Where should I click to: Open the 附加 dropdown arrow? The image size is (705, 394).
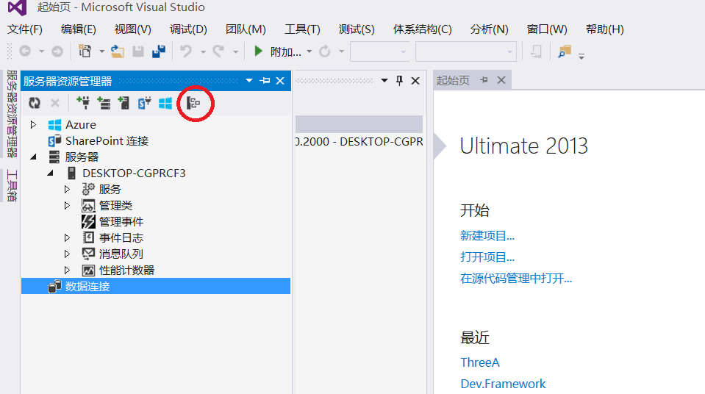[309, 51]
